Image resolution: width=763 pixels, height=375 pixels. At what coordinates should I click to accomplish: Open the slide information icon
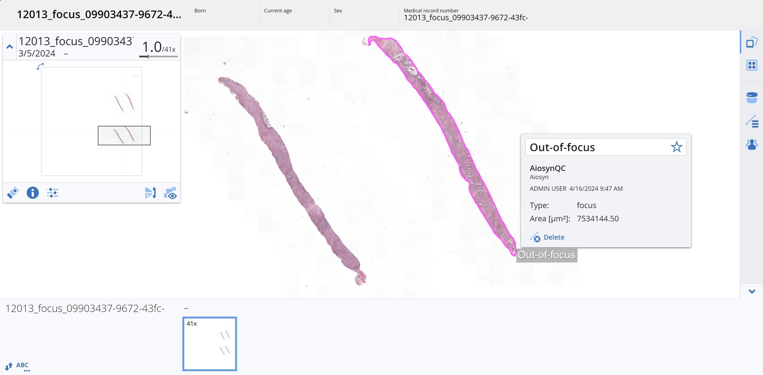pos(32,193)
